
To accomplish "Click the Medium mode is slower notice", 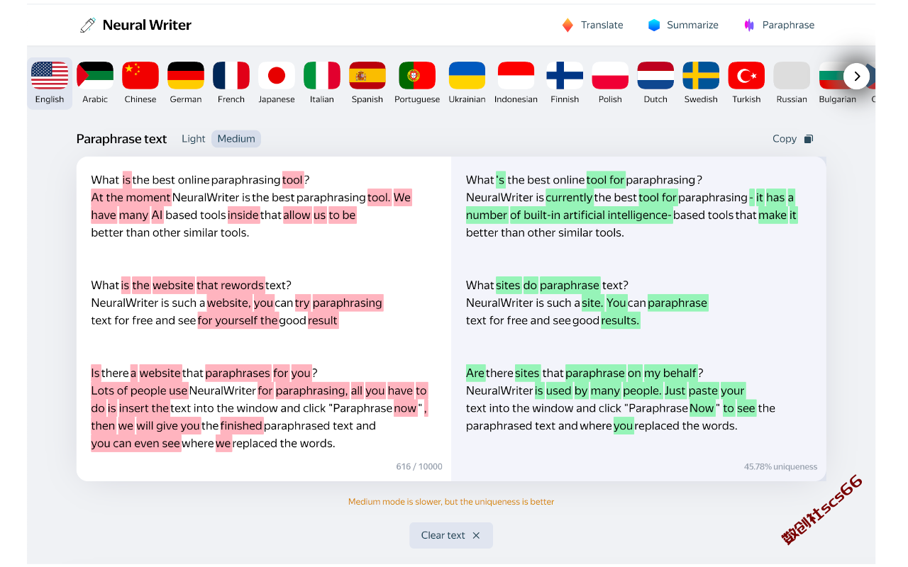I will (451, 502).
